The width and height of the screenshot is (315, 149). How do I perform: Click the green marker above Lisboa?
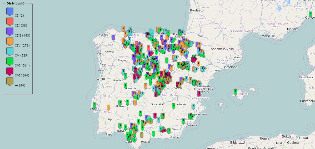pos(94,105)
